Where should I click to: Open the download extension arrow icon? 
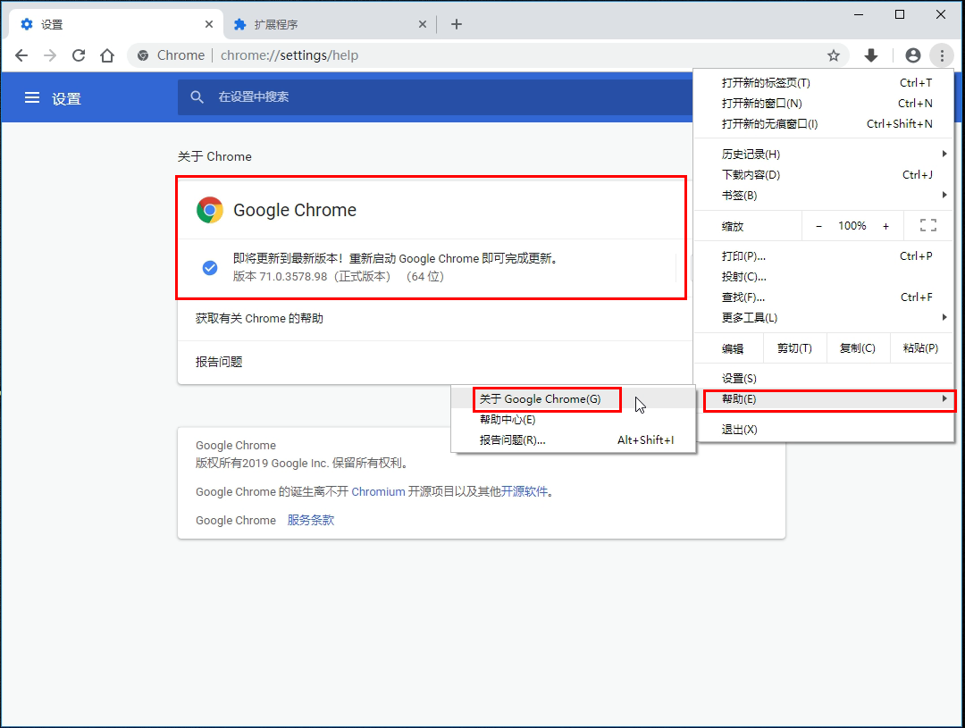(871, 55)
